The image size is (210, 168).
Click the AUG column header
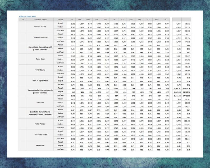tap(131, 20)
